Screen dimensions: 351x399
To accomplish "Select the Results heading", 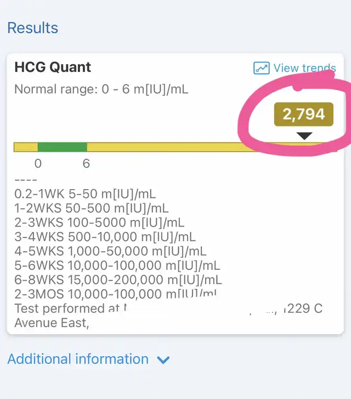I will (32, 28).
